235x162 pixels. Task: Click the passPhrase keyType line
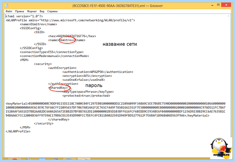pyautogui.click(x=88, y=92)
